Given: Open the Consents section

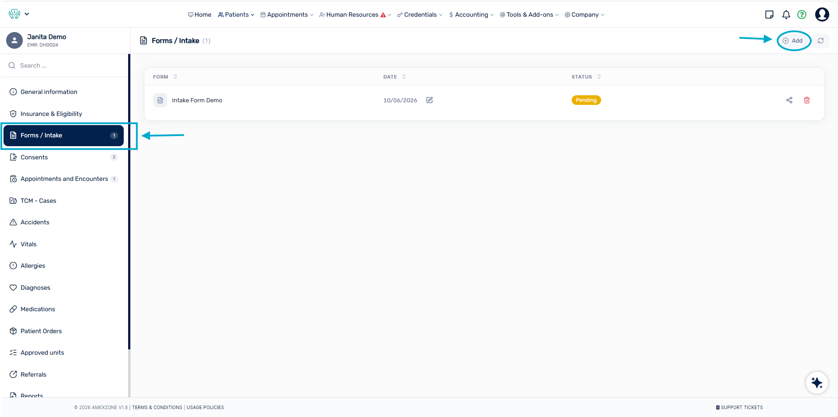Looking at the screenshot, I should (64, 157).
